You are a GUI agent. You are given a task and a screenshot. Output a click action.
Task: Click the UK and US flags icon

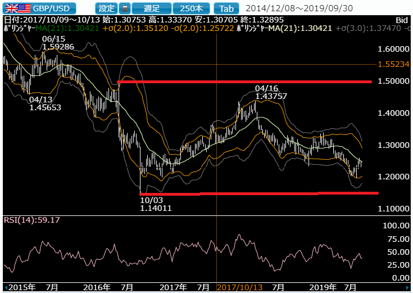pyautogui.click(x=18, y=8)
